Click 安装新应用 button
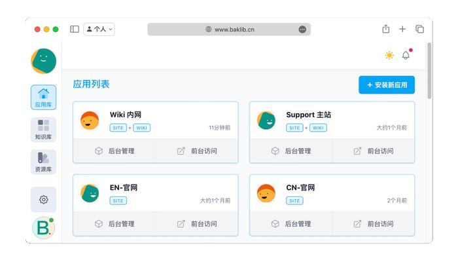458x277 pixels. (387, 85)
